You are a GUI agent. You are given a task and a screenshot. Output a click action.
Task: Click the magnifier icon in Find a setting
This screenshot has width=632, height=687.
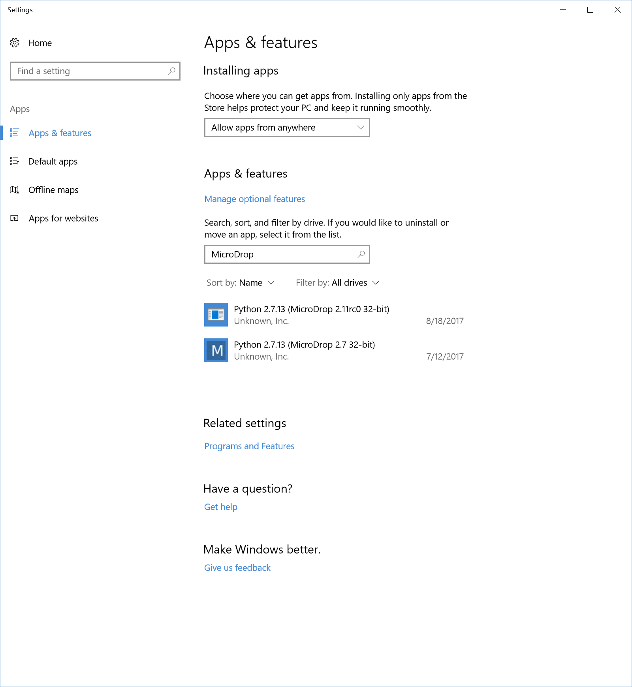point(171,71)
